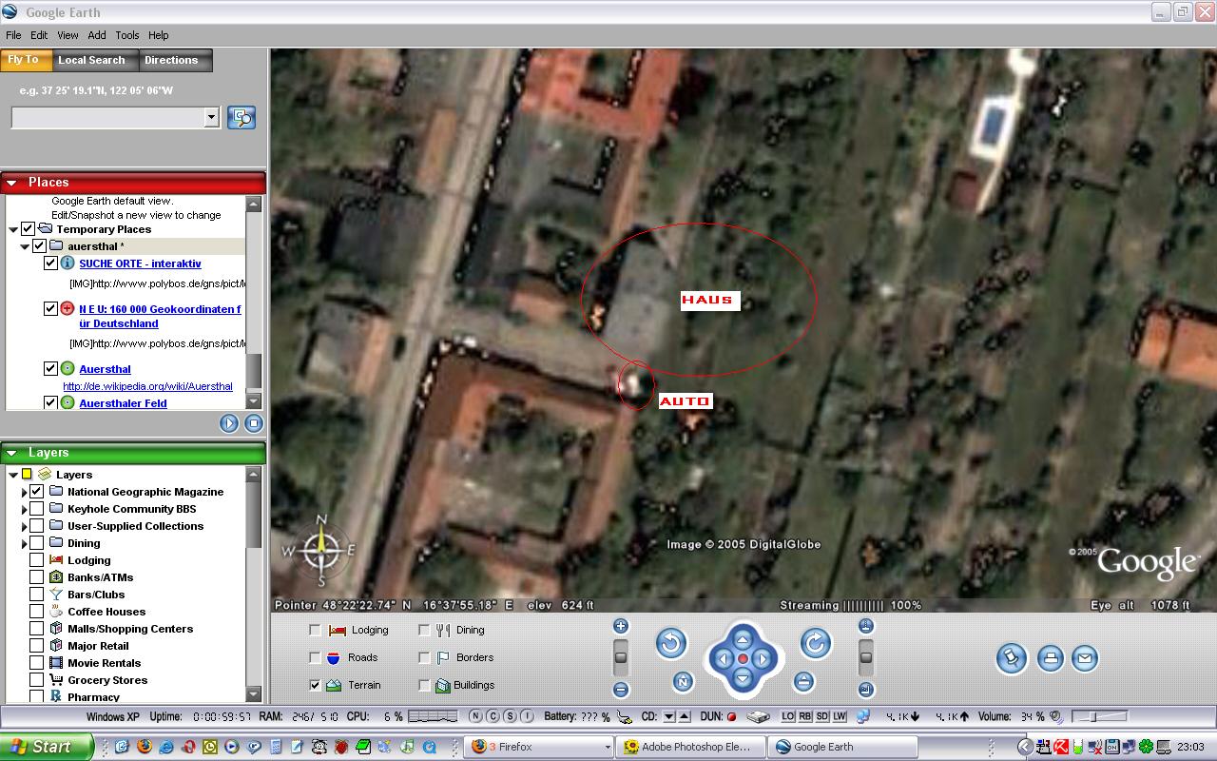Zoom out with the minus button
The image size is (1217, 761).
pos(621,690)
